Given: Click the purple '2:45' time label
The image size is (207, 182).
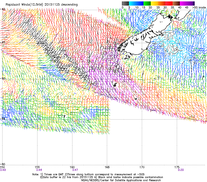Looking at the screenshot, I should pyautogui.click(x=3, y=170).
